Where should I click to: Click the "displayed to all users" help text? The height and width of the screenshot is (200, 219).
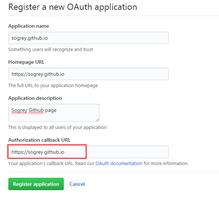(x=57, y=128)
